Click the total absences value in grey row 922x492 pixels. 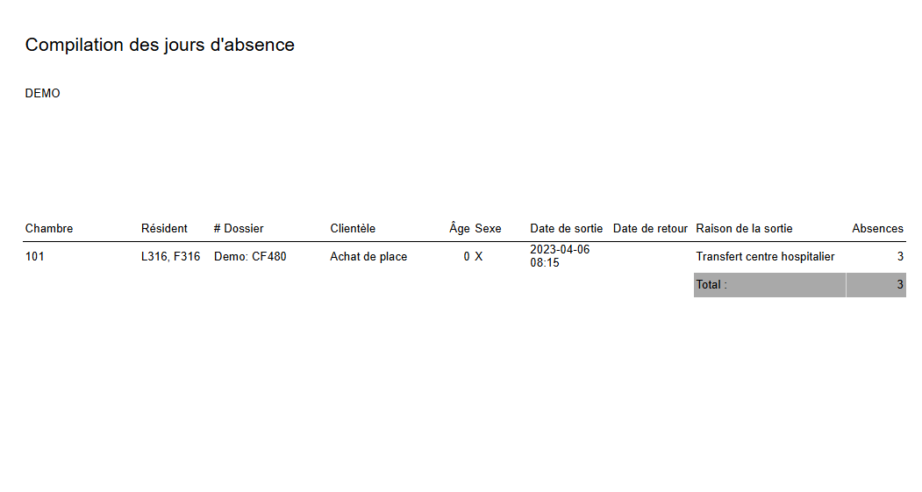point(899,285)
